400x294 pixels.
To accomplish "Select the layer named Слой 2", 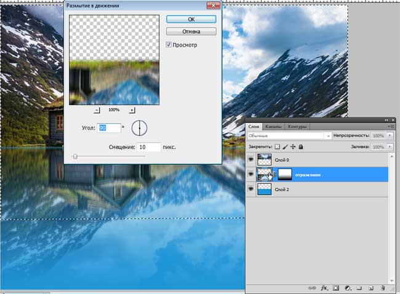I will point(282,189).
